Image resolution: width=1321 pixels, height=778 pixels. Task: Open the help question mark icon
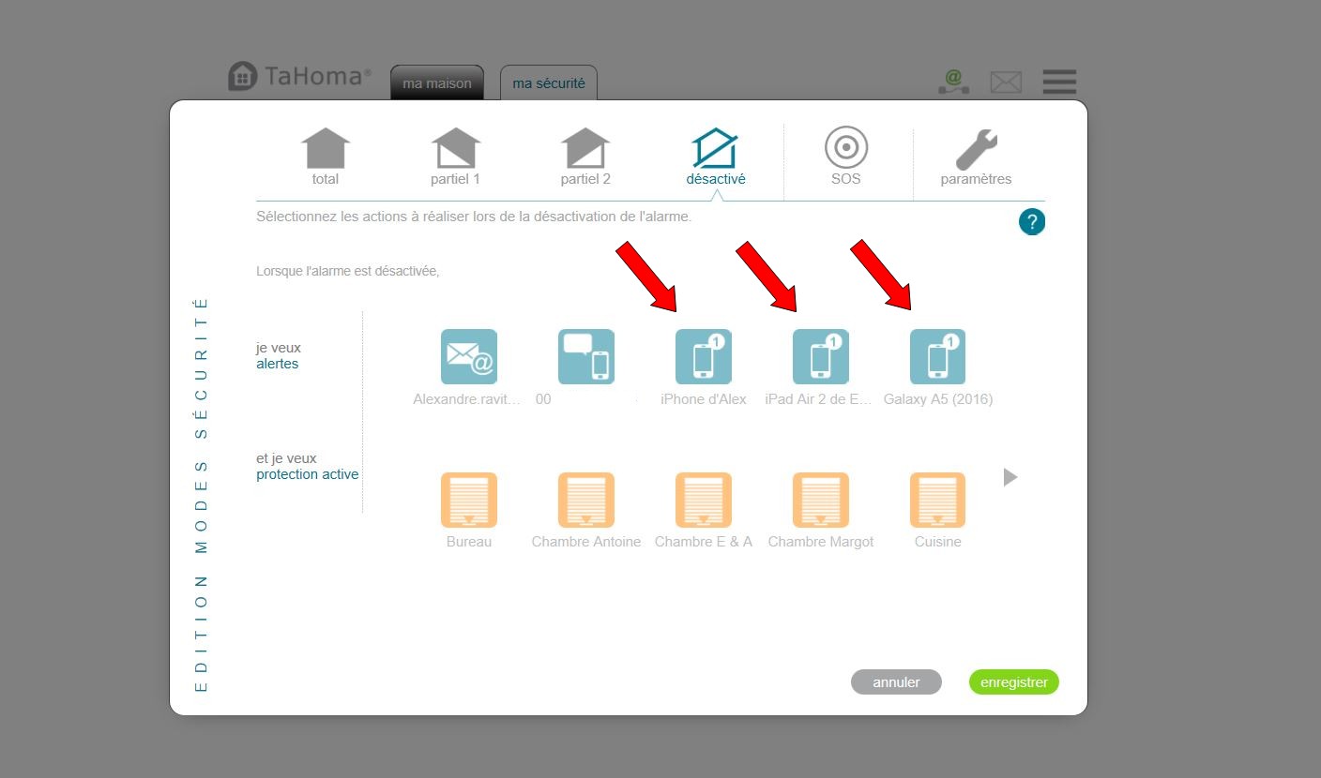tap(1032, 222)
